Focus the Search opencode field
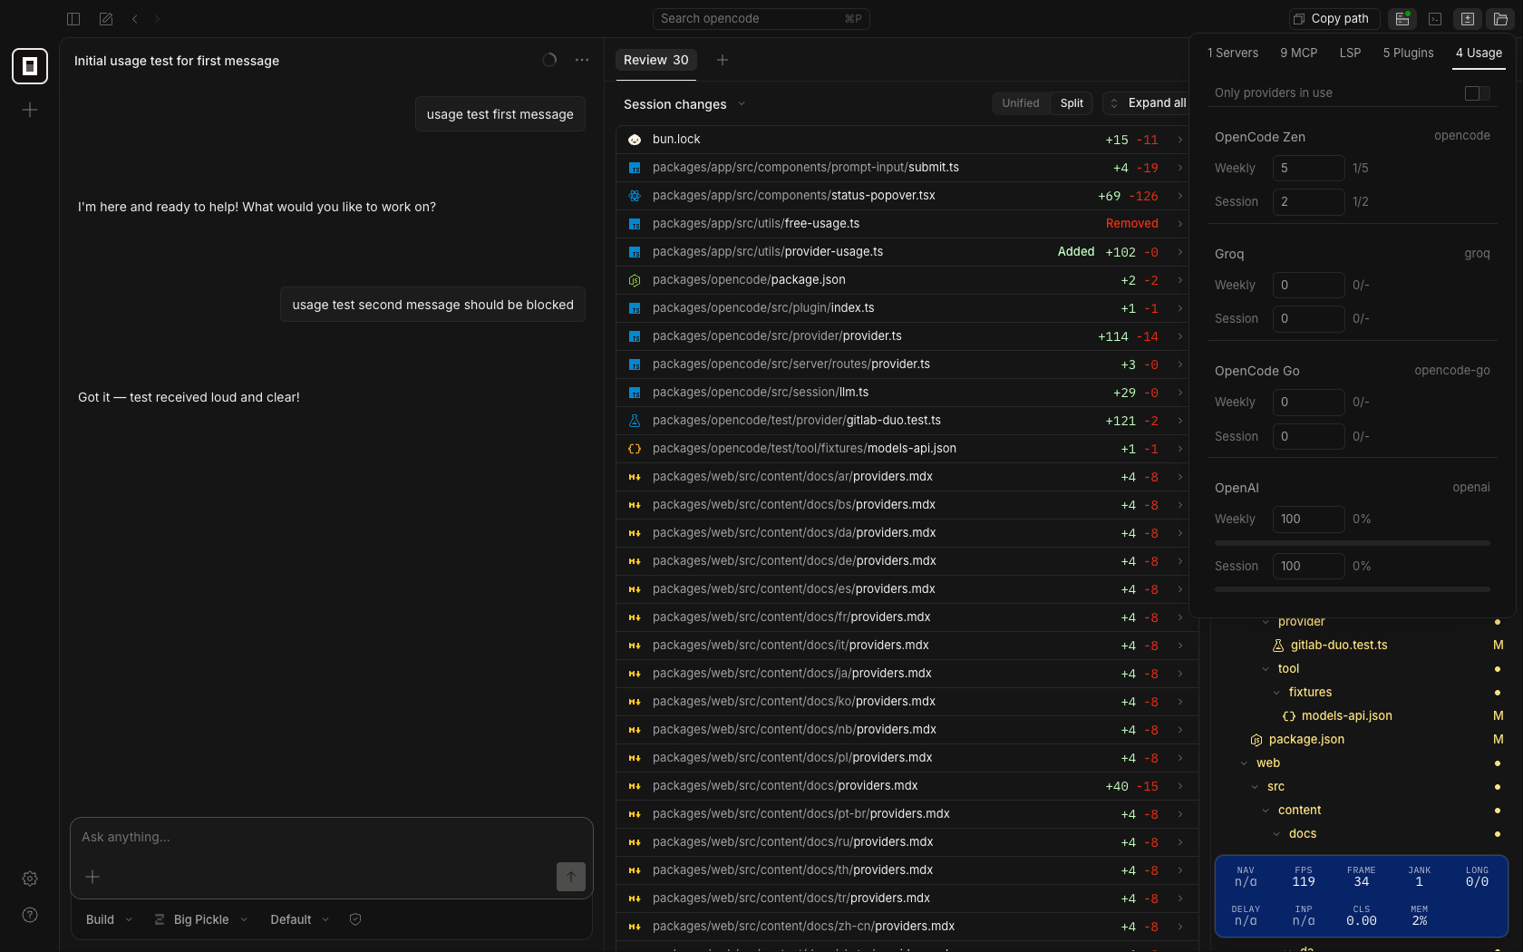Viewport: 1523px width, 952px height. tap(761, 18)
